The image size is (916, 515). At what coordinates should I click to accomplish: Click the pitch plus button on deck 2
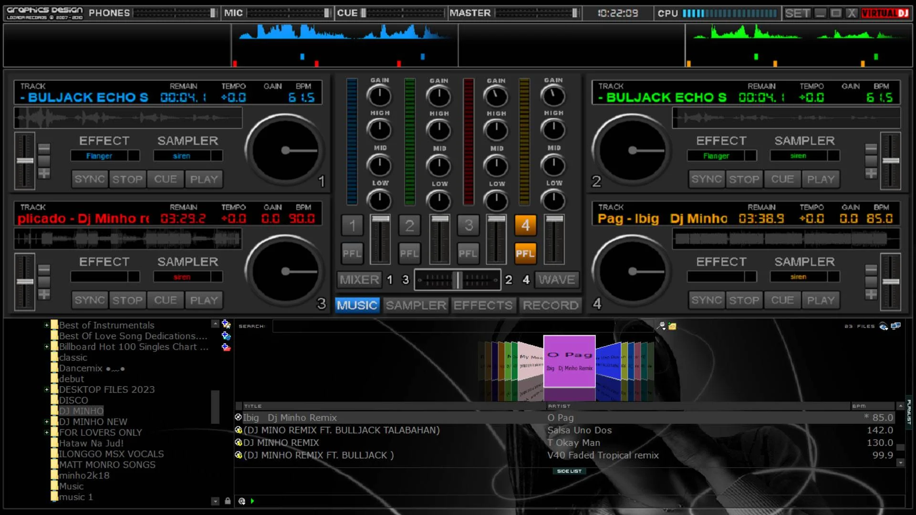(x=871, y=174)
